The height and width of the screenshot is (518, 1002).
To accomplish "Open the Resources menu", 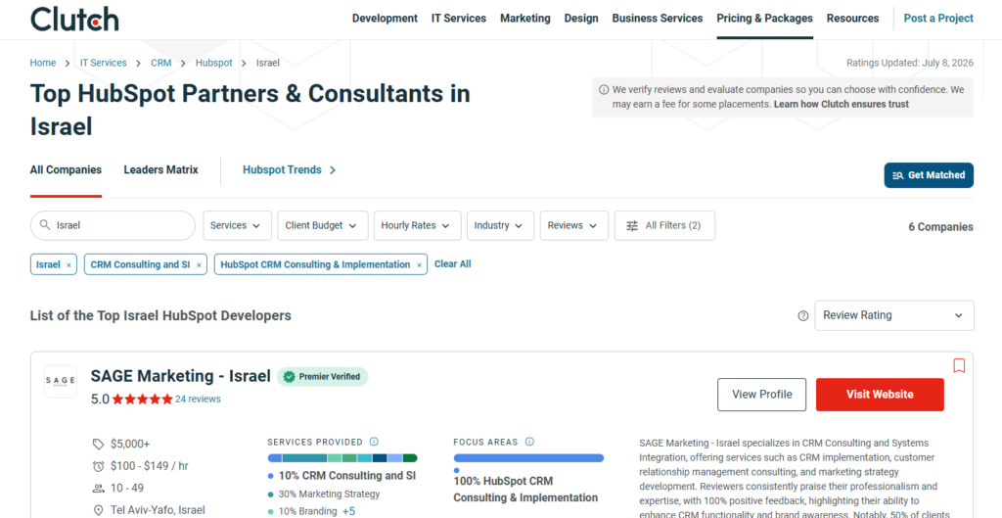I will (852, 19).
